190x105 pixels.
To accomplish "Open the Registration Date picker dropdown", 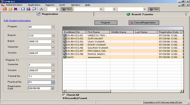I will point(52,88).
